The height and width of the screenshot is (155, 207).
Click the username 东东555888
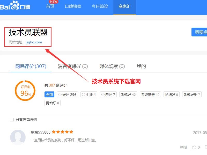coord(40,132)
